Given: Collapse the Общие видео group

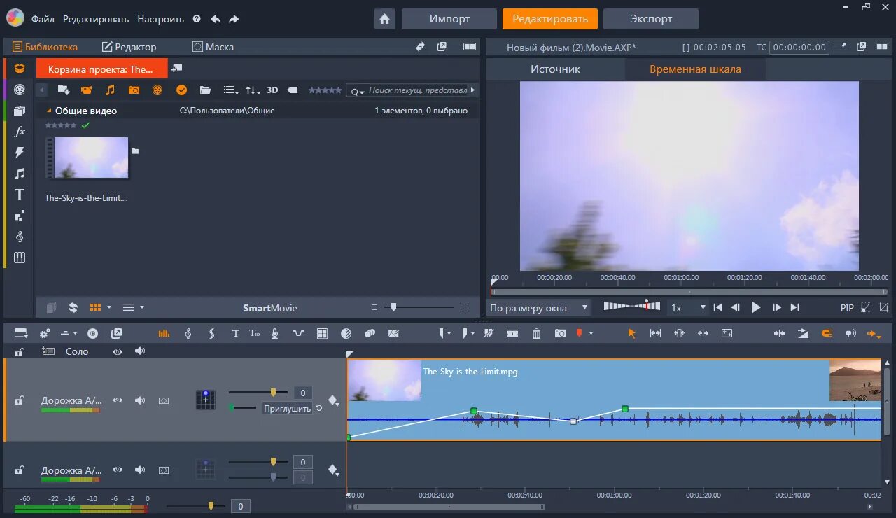Looking at the screenshot, I should 49,111.
